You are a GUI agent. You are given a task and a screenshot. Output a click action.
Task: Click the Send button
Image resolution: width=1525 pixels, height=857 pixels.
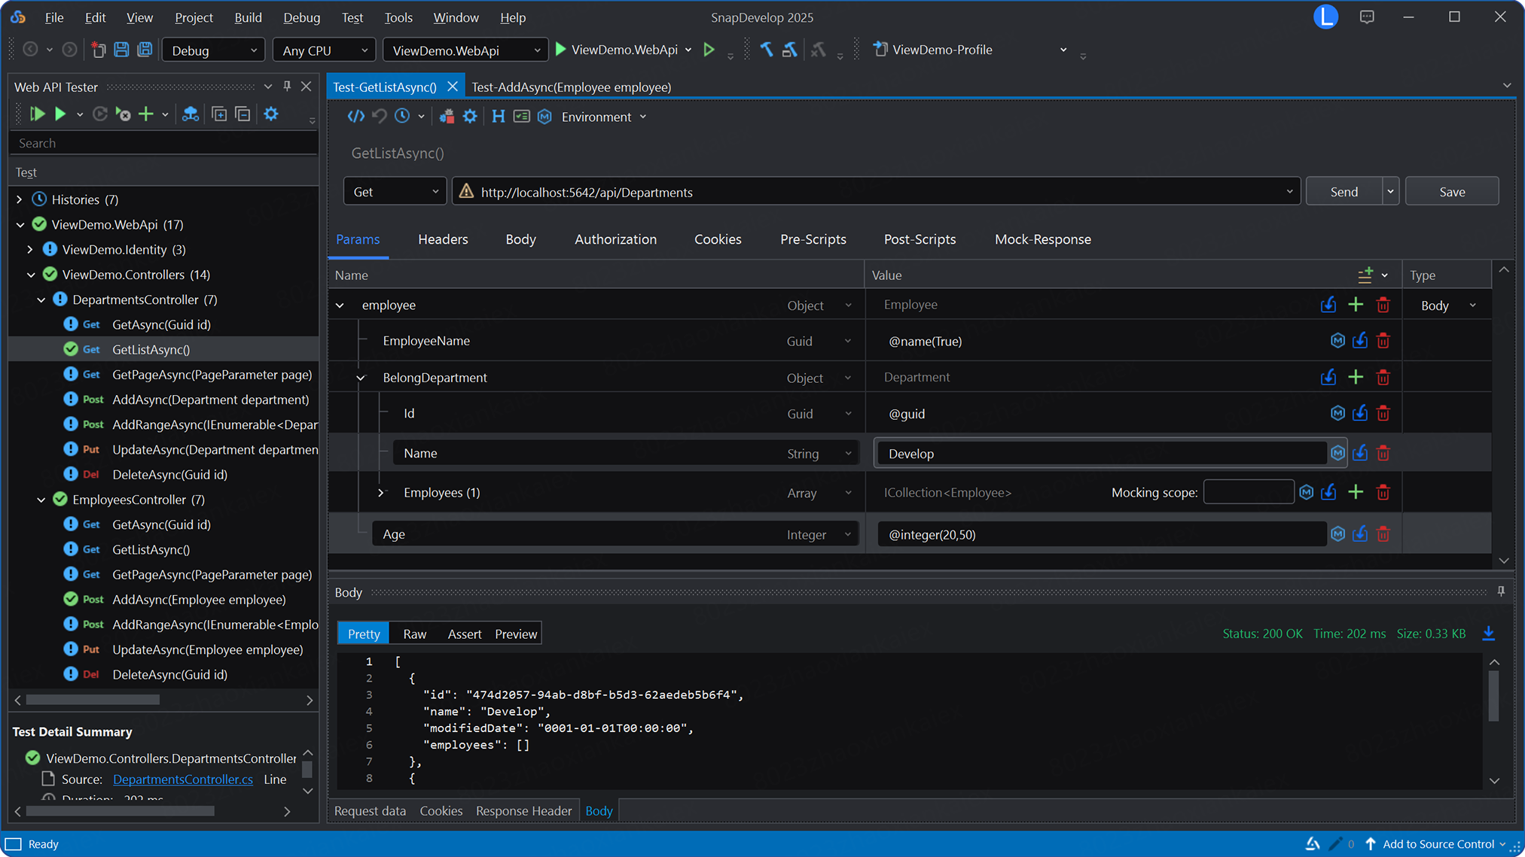pos(1344,192)
